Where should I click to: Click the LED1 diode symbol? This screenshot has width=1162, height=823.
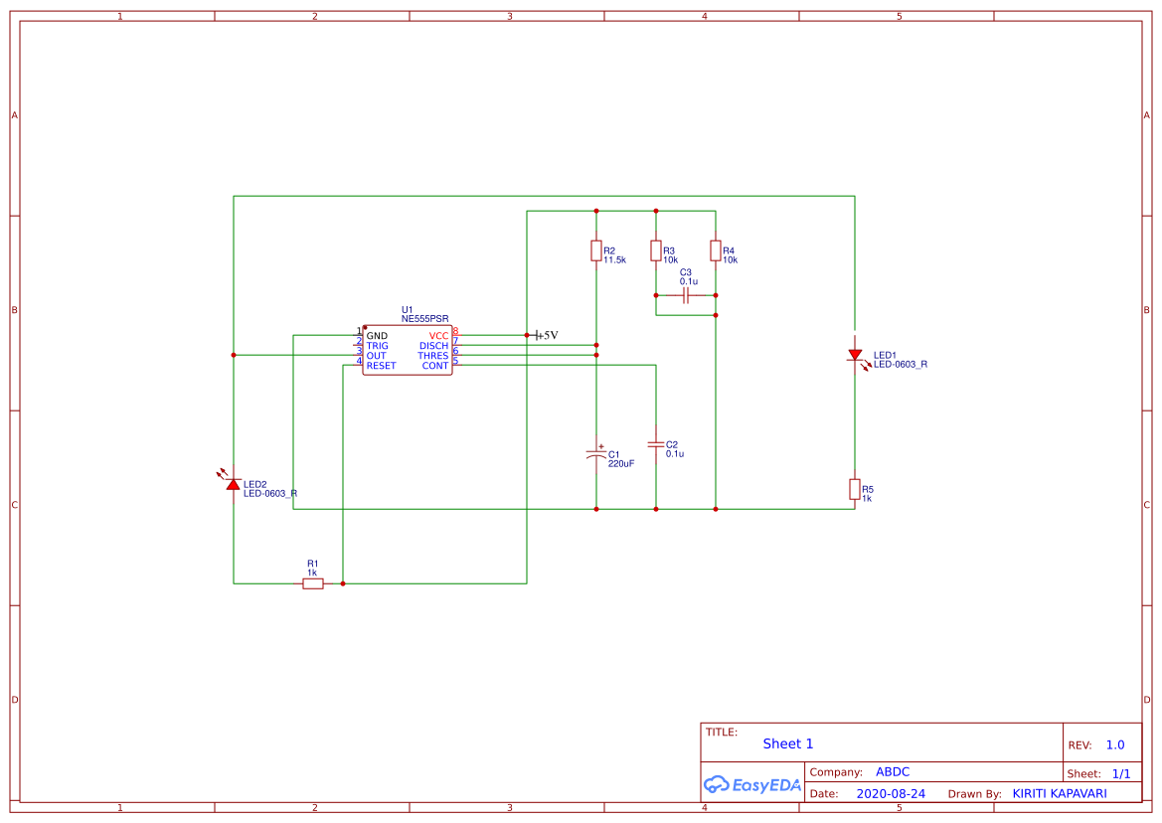coord(855,355)
